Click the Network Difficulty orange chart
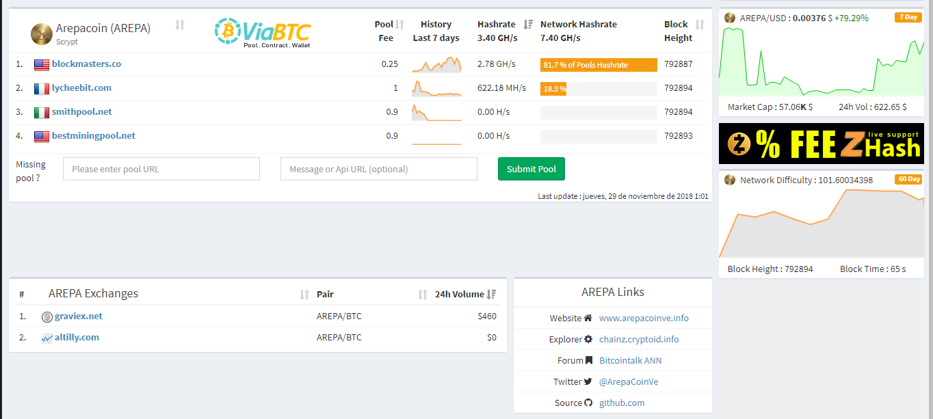The width and height of the screenshot is (933, 419). click(822, 223)
